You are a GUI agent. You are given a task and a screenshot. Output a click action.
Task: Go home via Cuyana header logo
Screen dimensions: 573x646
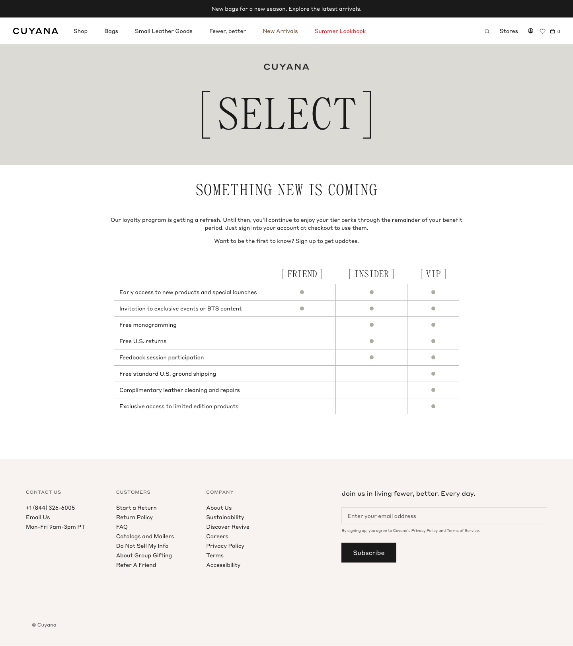point(35,31)
